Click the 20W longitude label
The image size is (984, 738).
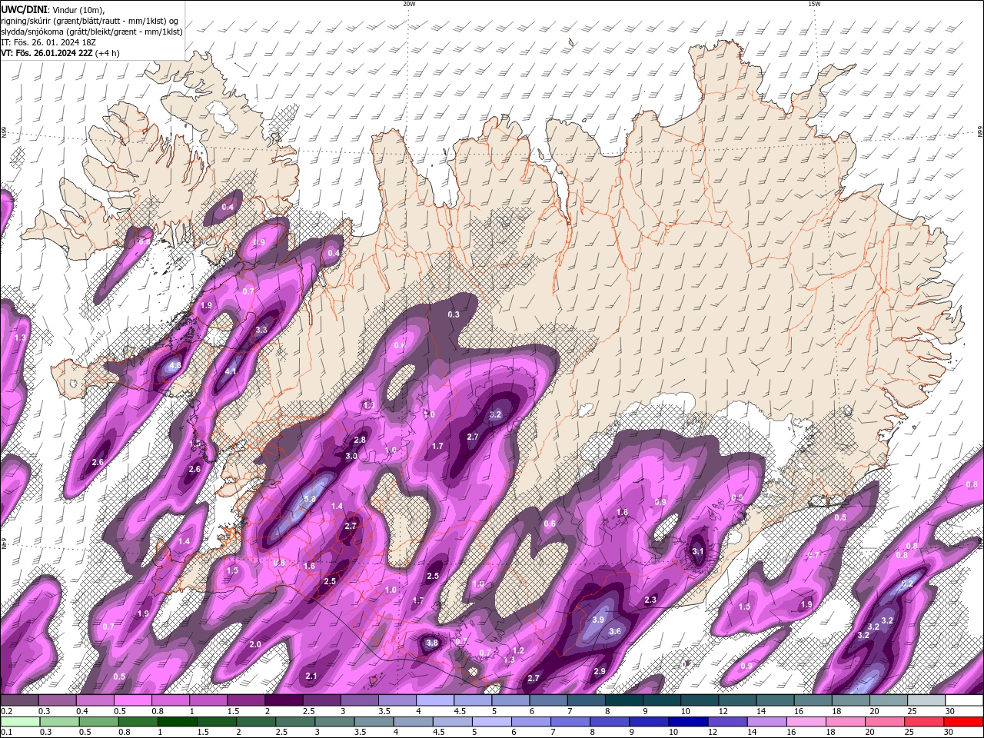(409, 4)
